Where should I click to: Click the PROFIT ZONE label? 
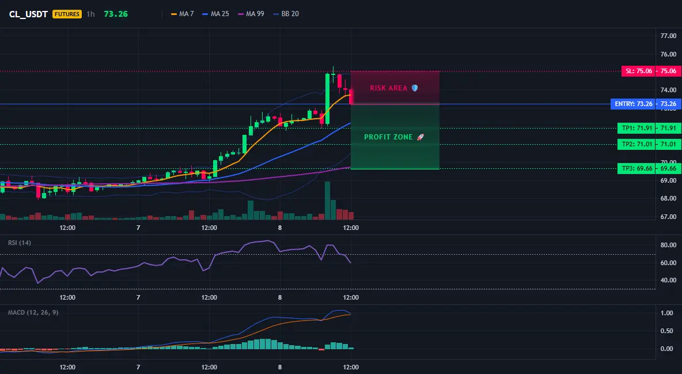388,137
